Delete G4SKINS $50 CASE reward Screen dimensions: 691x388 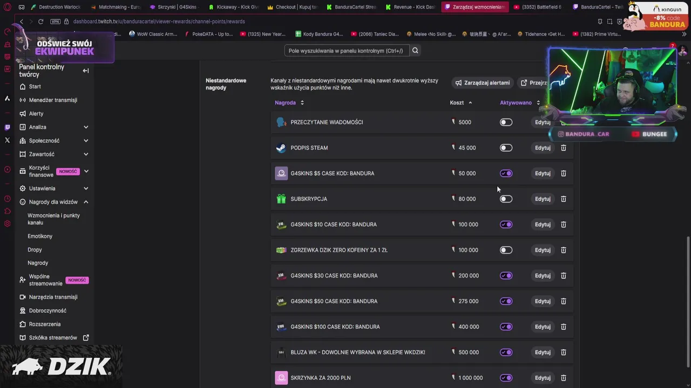coord(563,301)
